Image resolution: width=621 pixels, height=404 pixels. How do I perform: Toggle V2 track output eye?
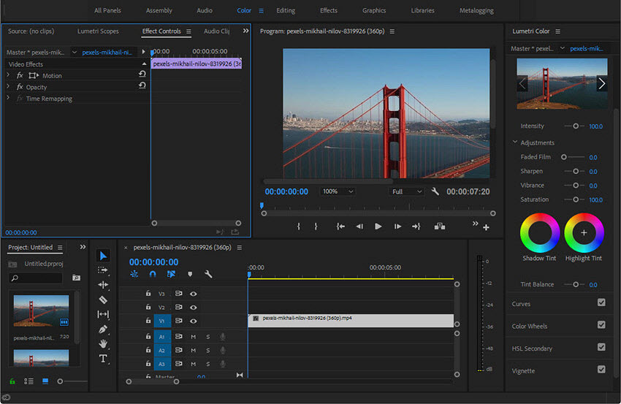pyautogui.click(x=194, y=308)
